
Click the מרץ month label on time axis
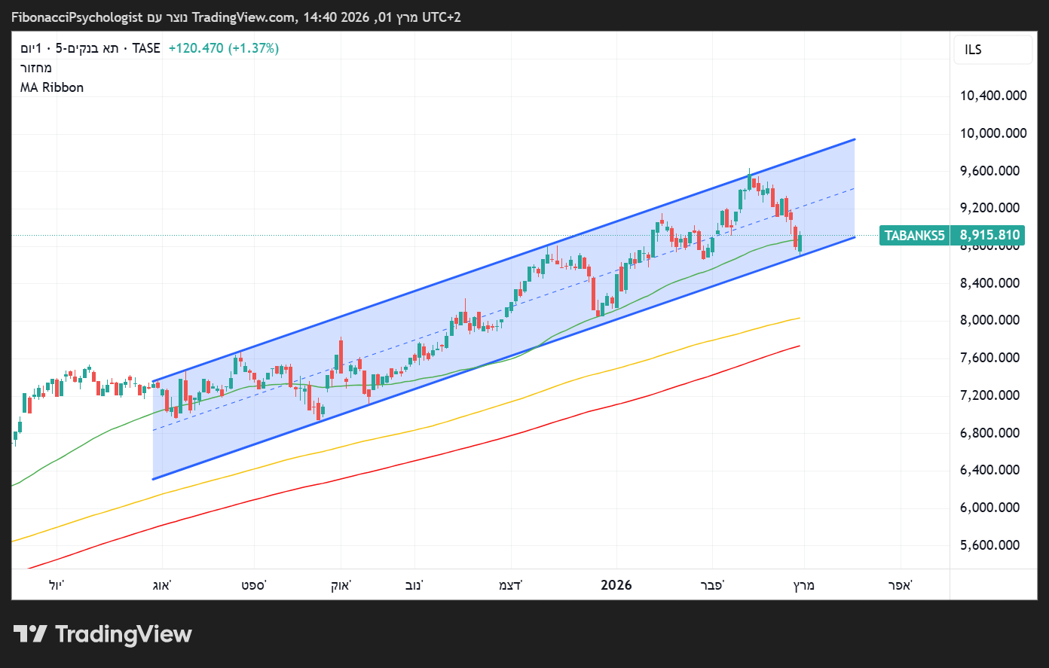click(x=804, y=585)
